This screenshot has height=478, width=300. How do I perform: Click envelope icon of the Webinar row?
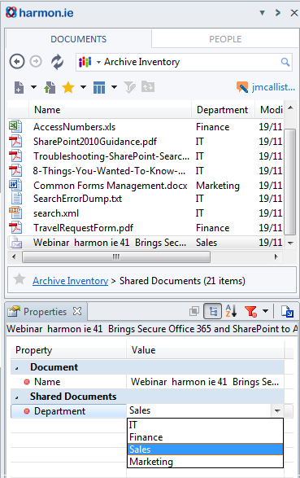(x=15, y=243)
